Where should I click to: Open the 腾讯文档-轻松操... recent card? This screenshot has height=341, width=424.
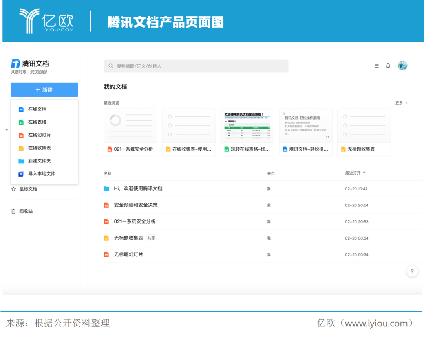tap(306, 133)
